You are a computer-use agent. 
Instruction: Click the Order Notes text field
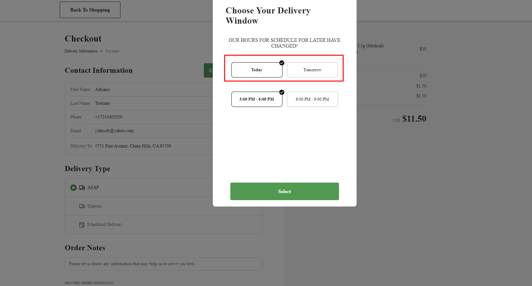pos(164,264)
